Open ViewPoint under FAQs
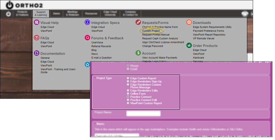 coord(46,46)
